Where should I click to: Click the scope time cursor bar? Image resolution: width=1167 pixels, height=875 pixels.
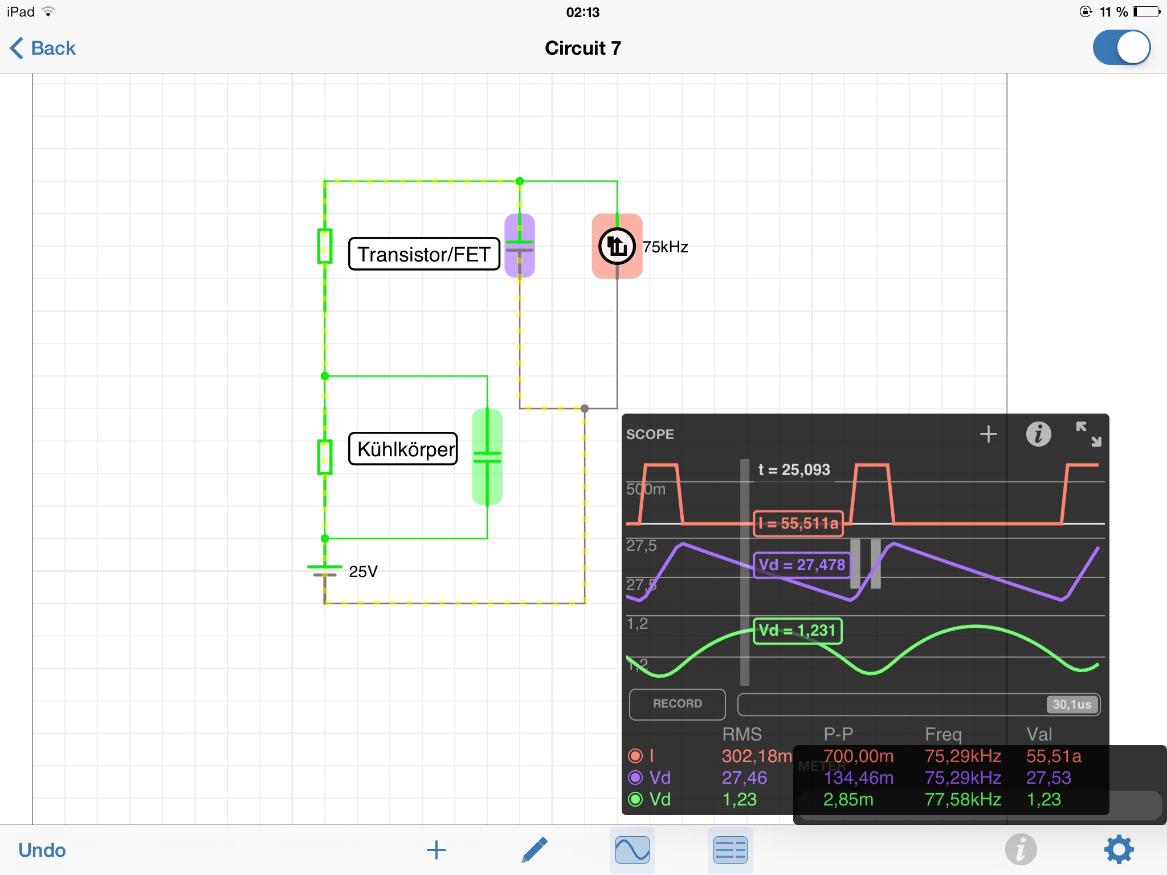pyautogui.click(x=745, y=572)
